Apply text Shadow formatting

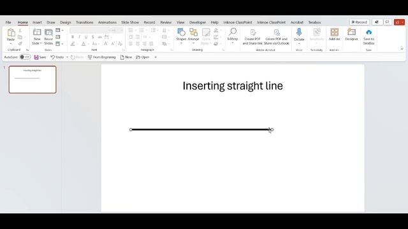click(93, 37)
